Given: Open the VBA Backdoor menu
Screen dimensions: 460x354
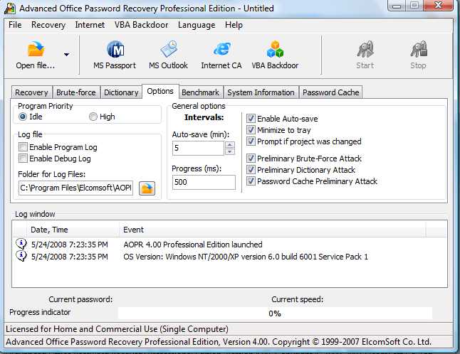Looking at the screenshot, I should pyautogui.click(x=142, y=25).
